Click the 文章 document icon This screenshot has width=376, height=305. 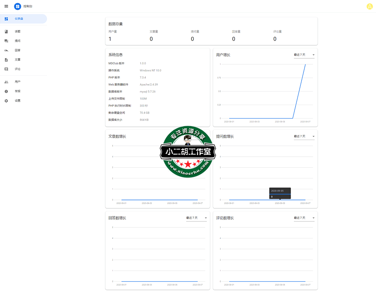pos(6,60)
